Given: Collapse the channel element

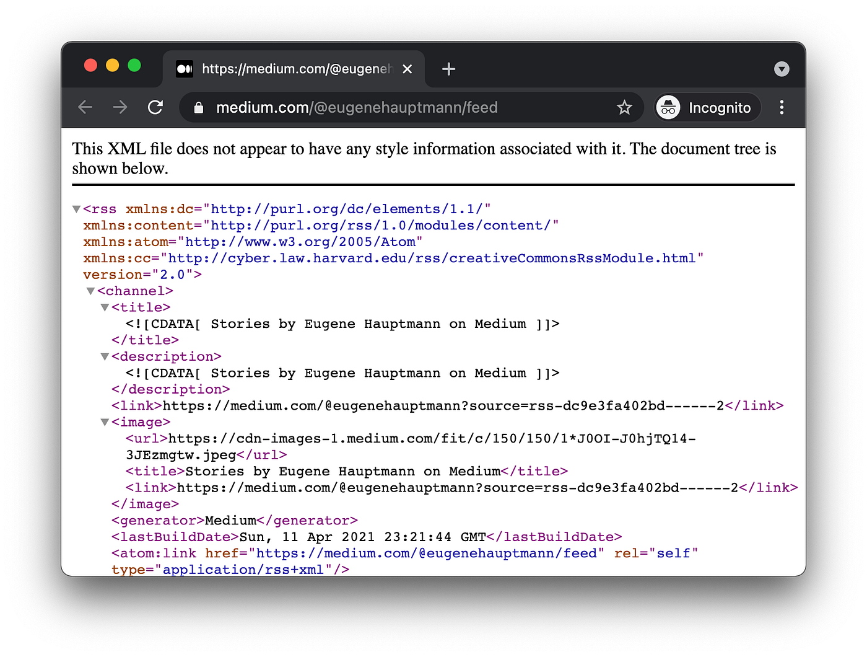Looking at the screenshot, I should tap(90, 291).
